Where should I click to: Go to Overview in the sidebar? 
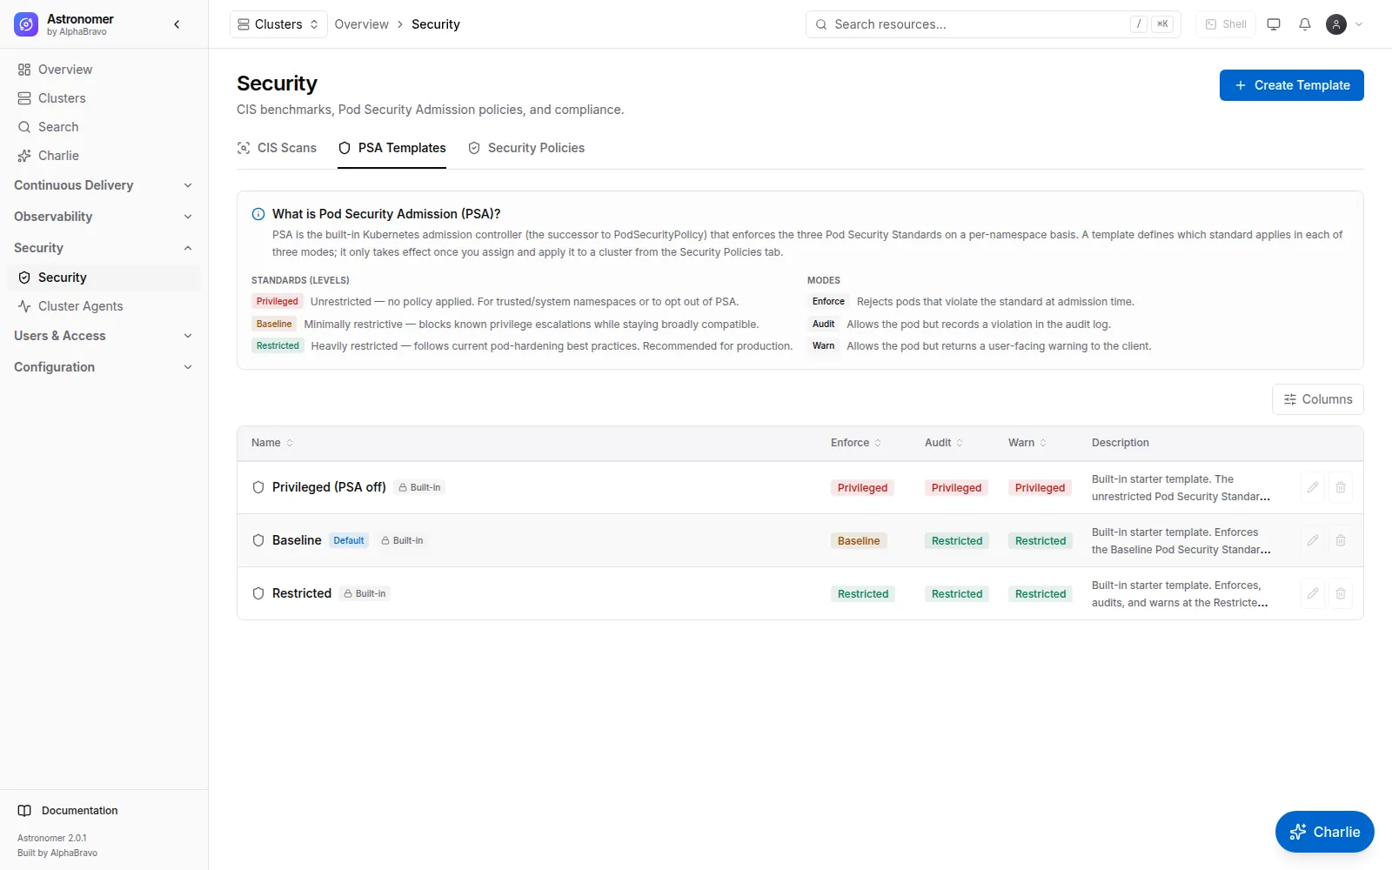pos(104,70)
